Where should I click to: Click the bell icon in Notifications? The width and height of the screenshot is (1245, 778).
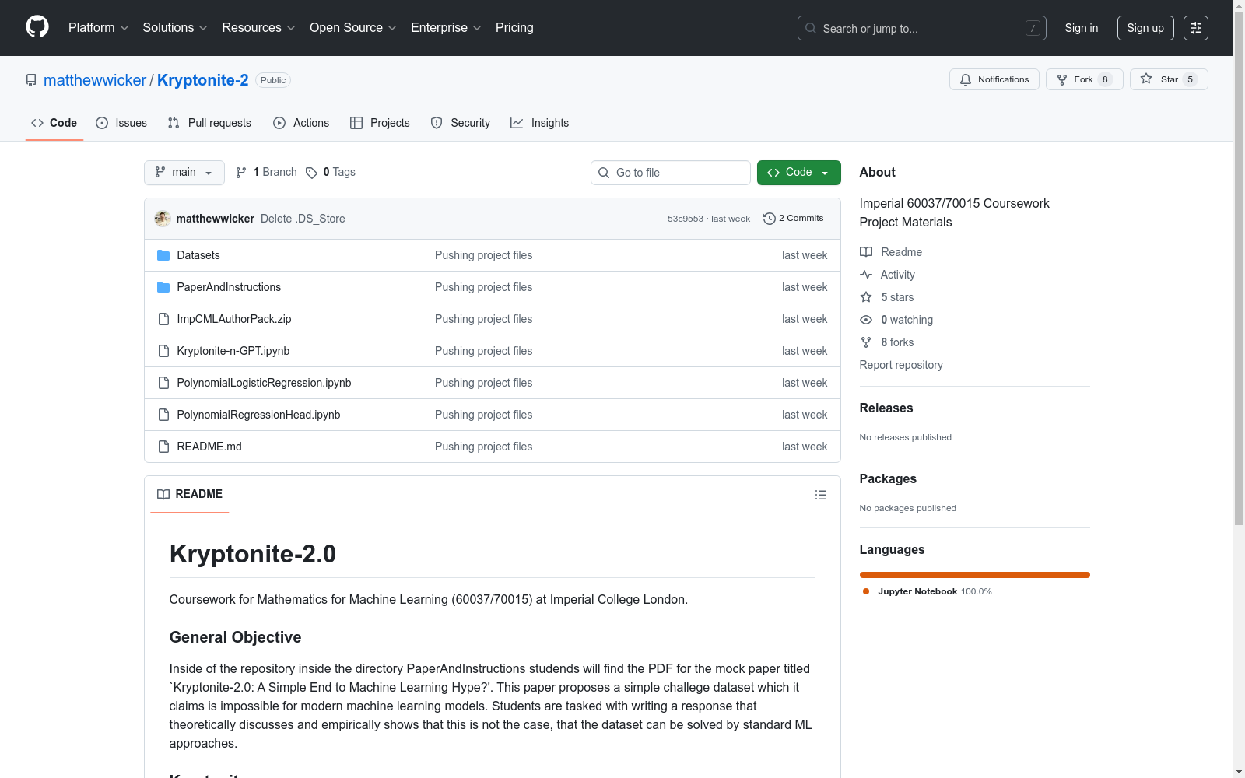coord(966,79)
